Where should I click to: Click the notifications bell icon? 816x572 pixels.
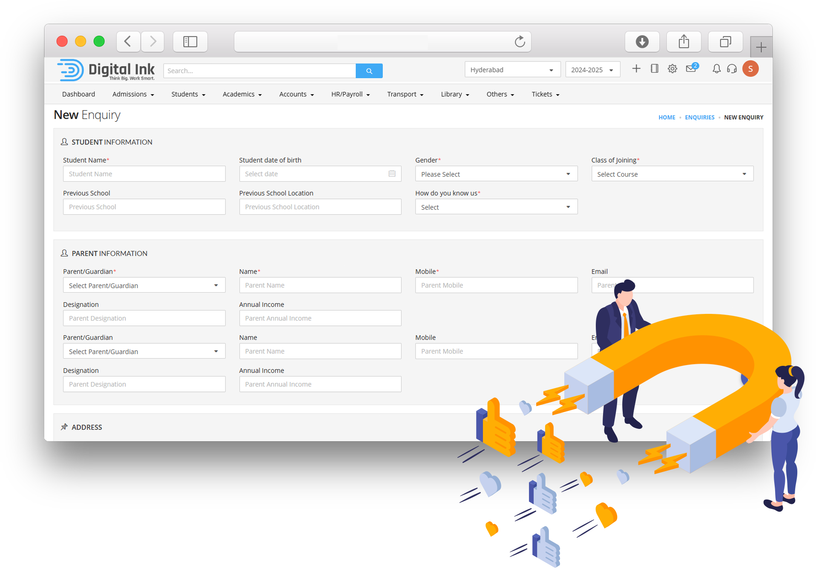click(x=716, y=69)
